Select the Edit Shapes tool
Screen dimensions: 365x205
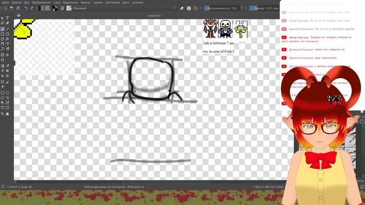coord(2,23)
